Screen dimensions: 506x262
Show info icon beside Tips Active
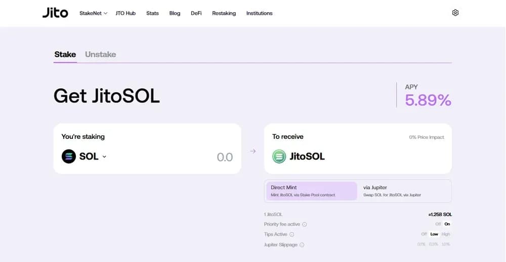pos(292,234)
